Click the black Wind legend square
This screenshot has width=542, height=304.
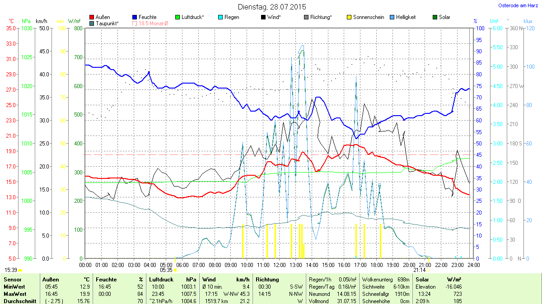(x=263, y=17)
